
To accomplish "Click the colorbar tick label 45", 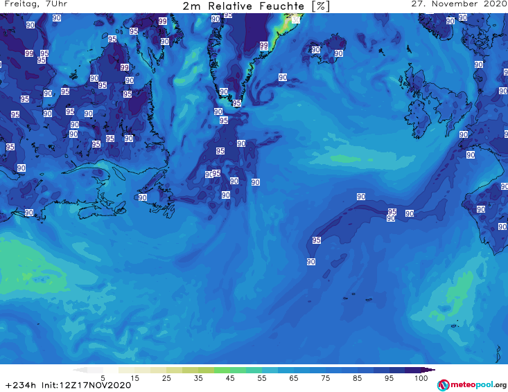I will click(229, 378).
